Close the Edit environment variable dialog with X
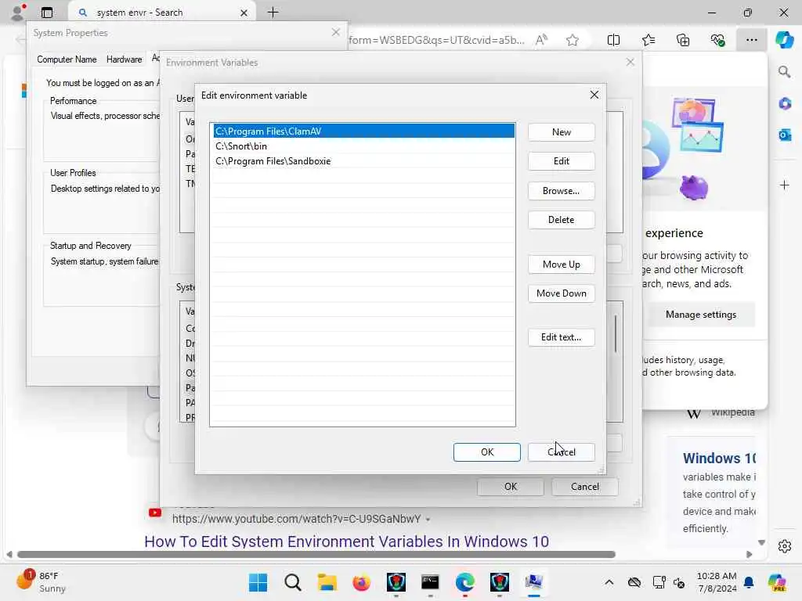 coord(594,95)
